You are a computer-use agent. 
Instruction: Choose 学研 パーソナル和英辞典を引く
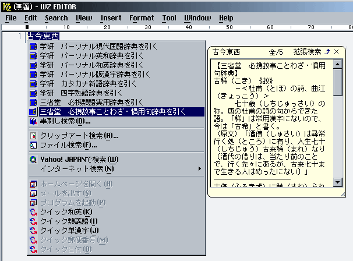117,65
